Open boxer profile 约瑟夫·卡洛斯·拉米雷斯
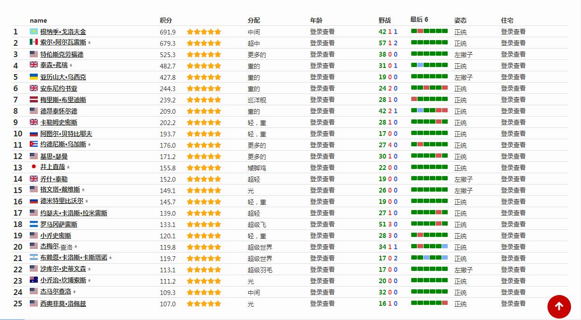Screen dimensions: 581x320 point(74,213)
